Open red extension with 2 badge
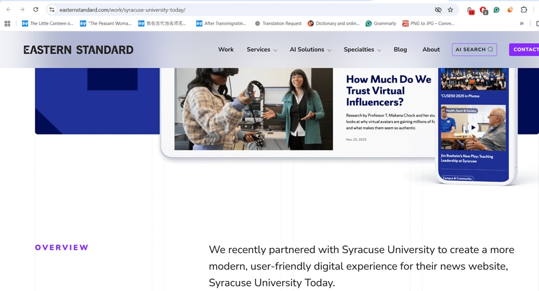 click(x=484, y=10)
